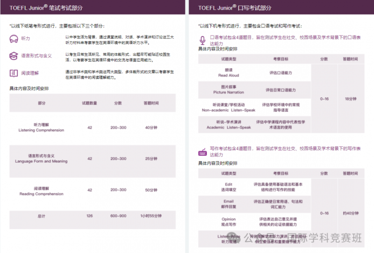Screen dimensions: 374x253
Task: Click the Email 邮件回复 task cell
Action: pos(229,204)
